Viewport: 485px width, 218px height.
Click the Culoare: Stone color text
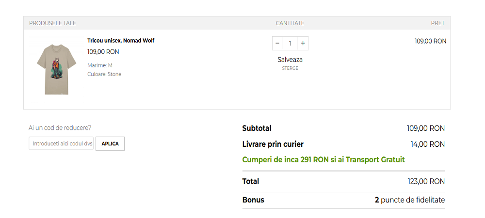pyautogui.click(x=104, y=74)
